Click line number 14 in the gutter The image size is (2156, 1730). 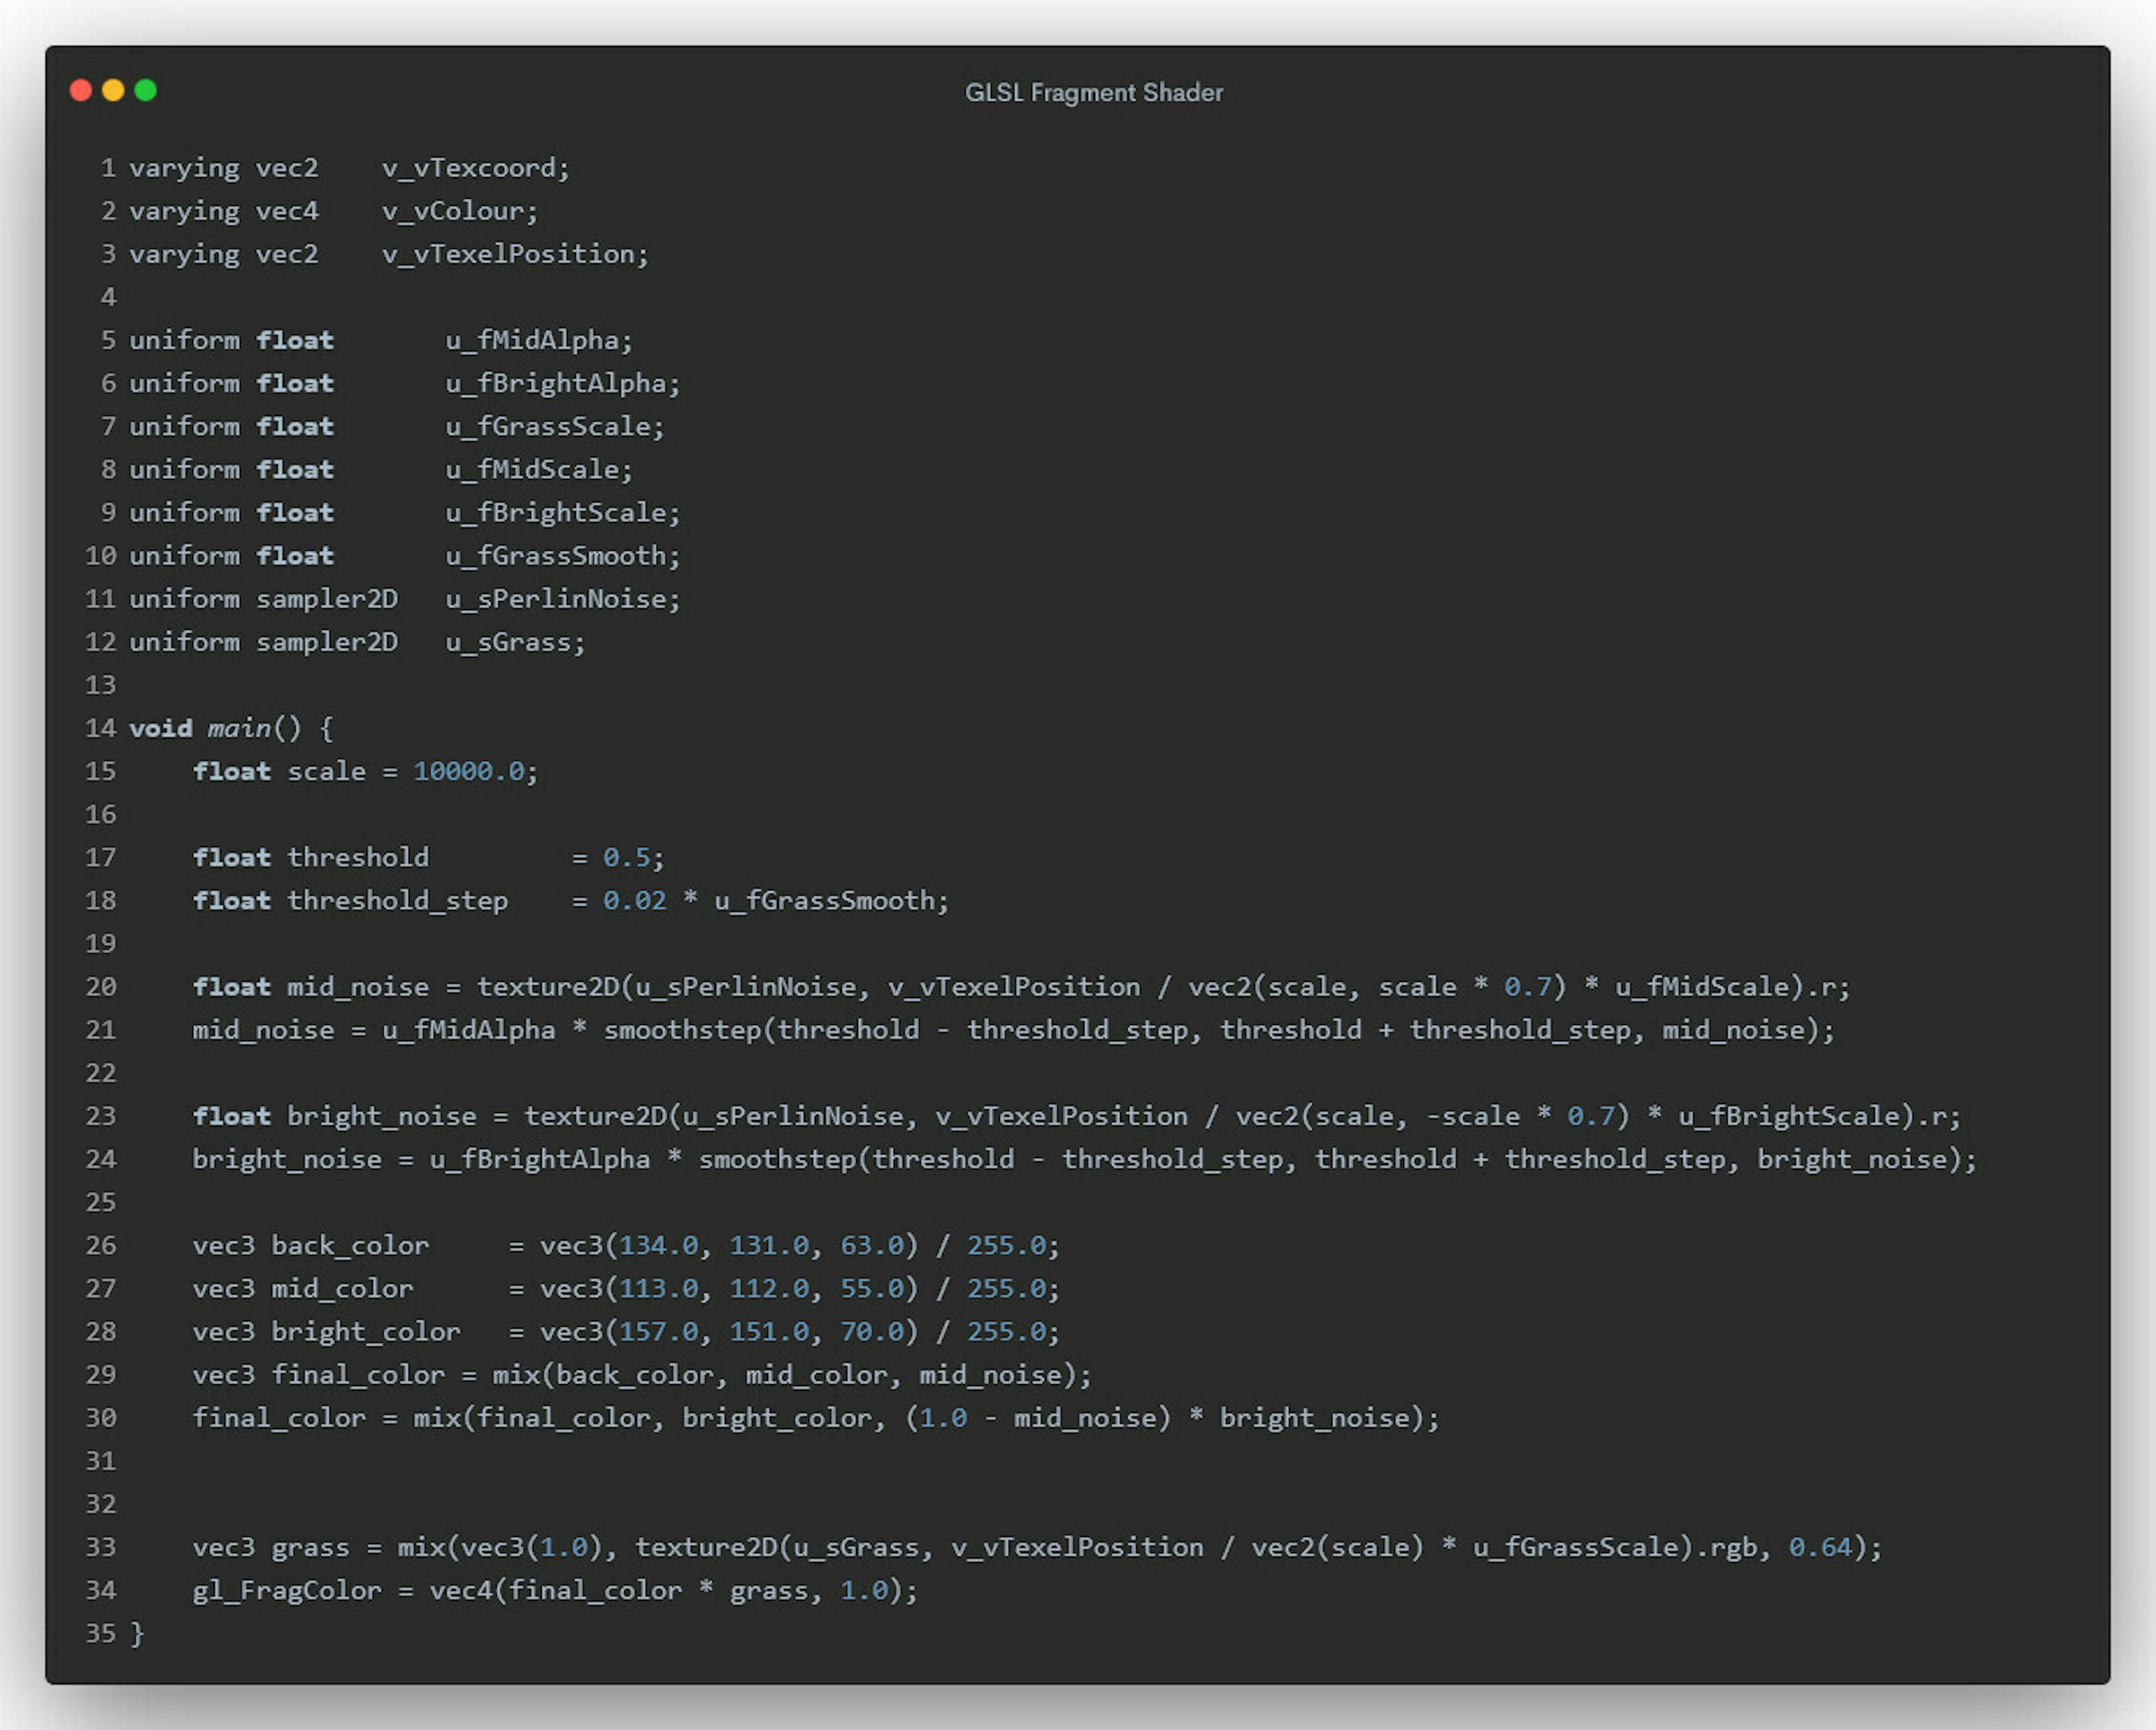pyautogui.click(x=100, y=728)
